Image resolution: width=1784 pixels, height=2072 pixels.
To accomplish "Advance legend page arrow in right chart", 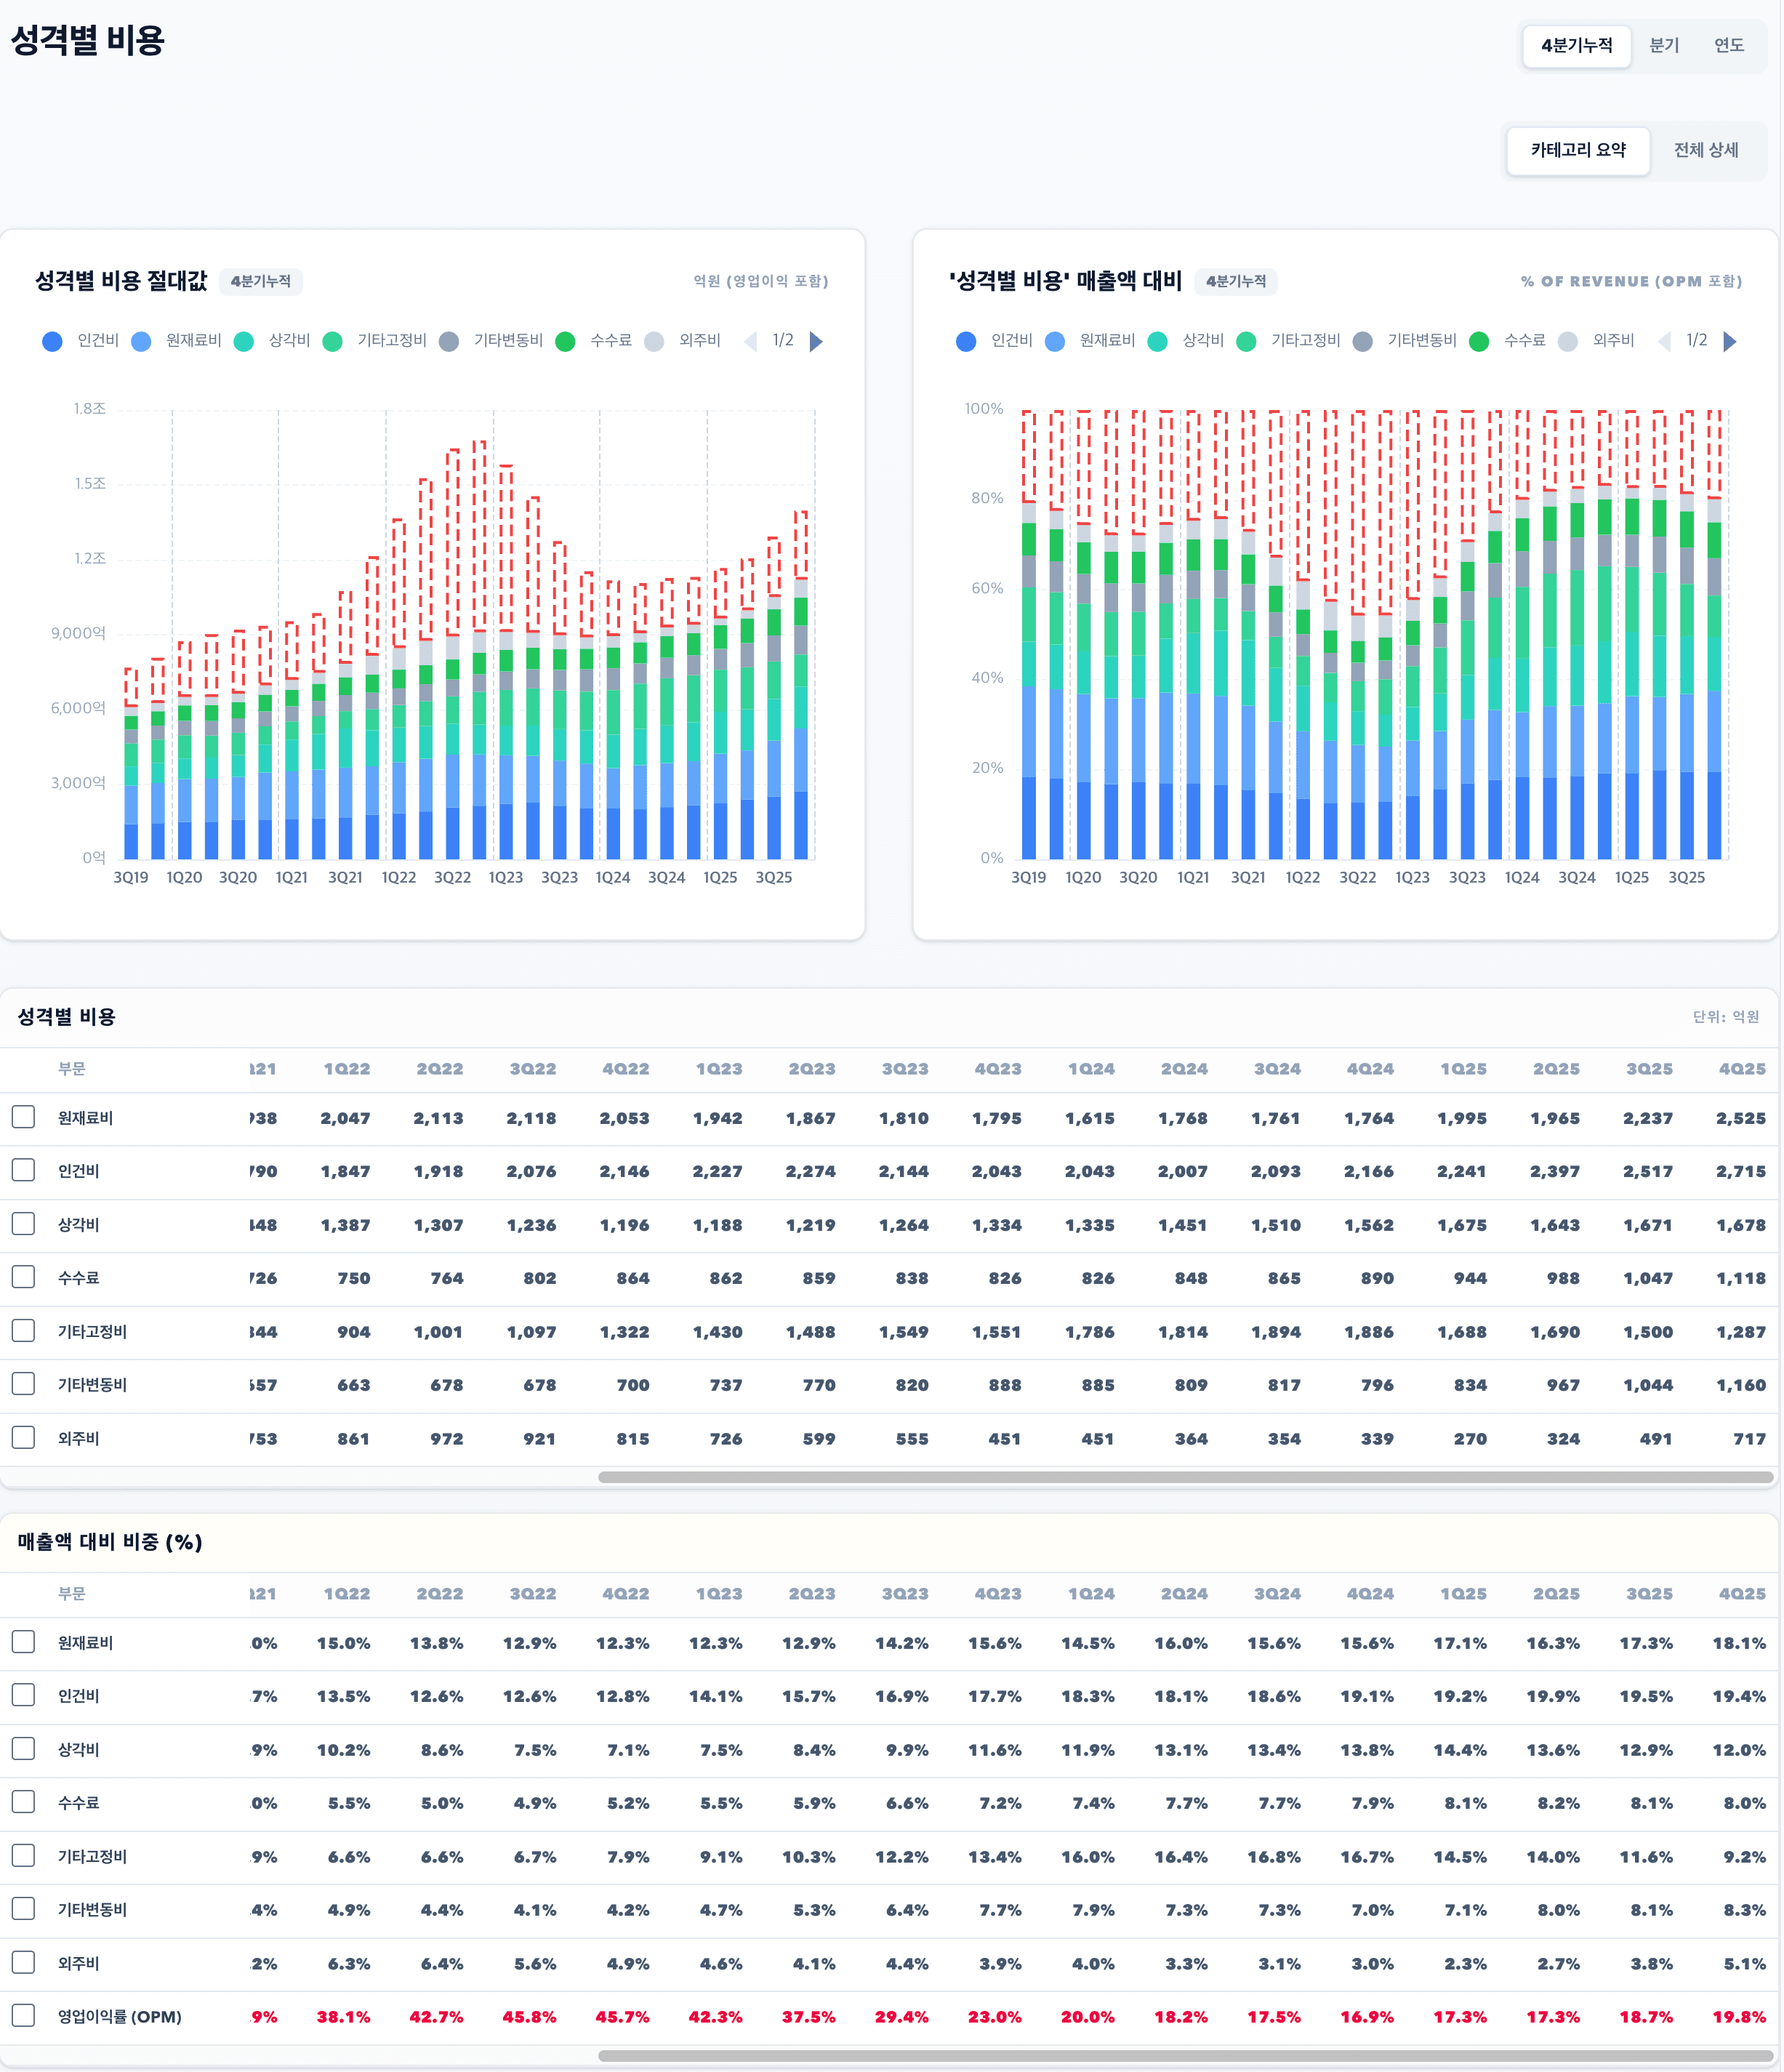I will click(1730, 342).
